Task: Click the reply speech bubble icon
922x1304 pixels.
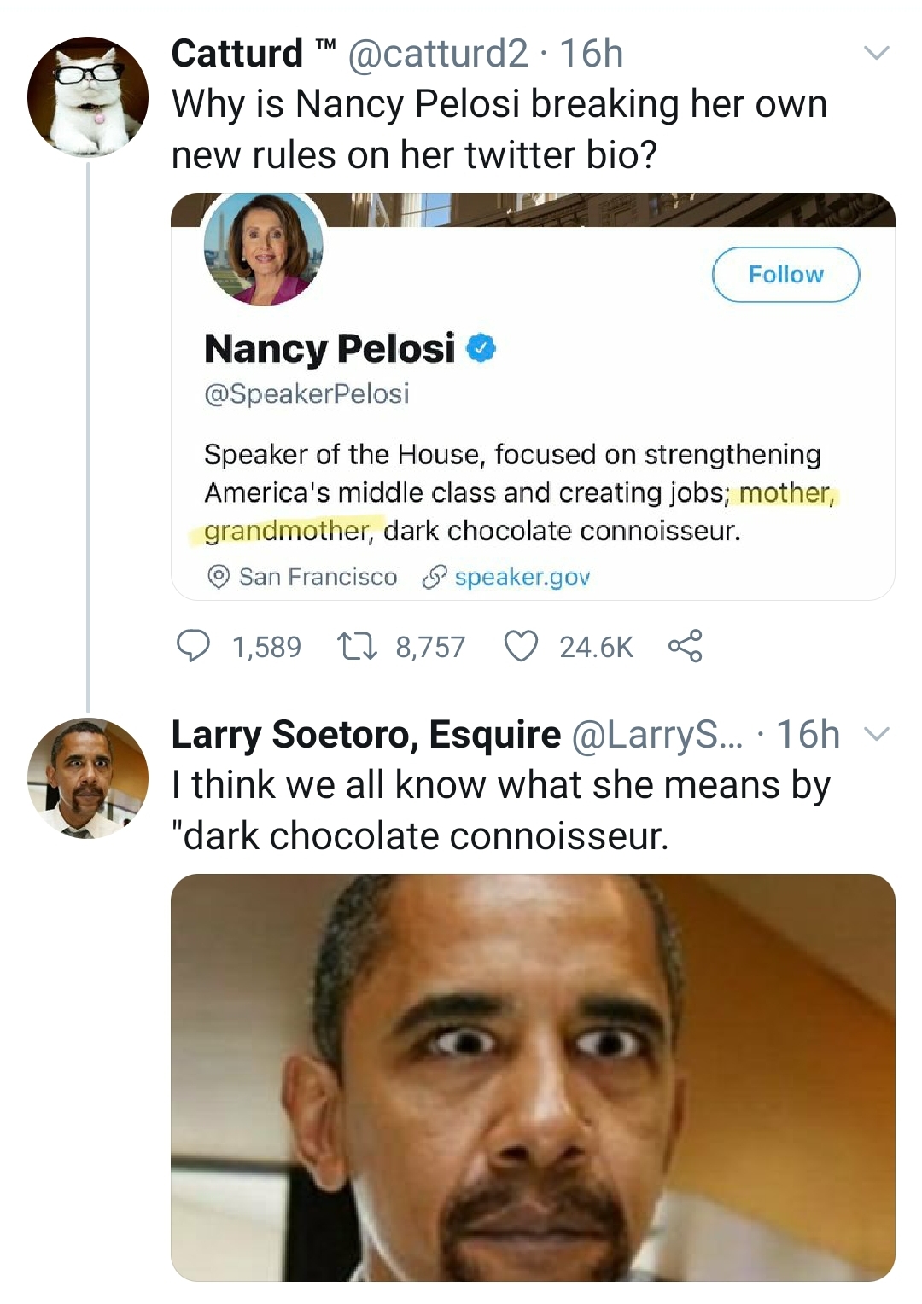Action: tap(193, 646)
